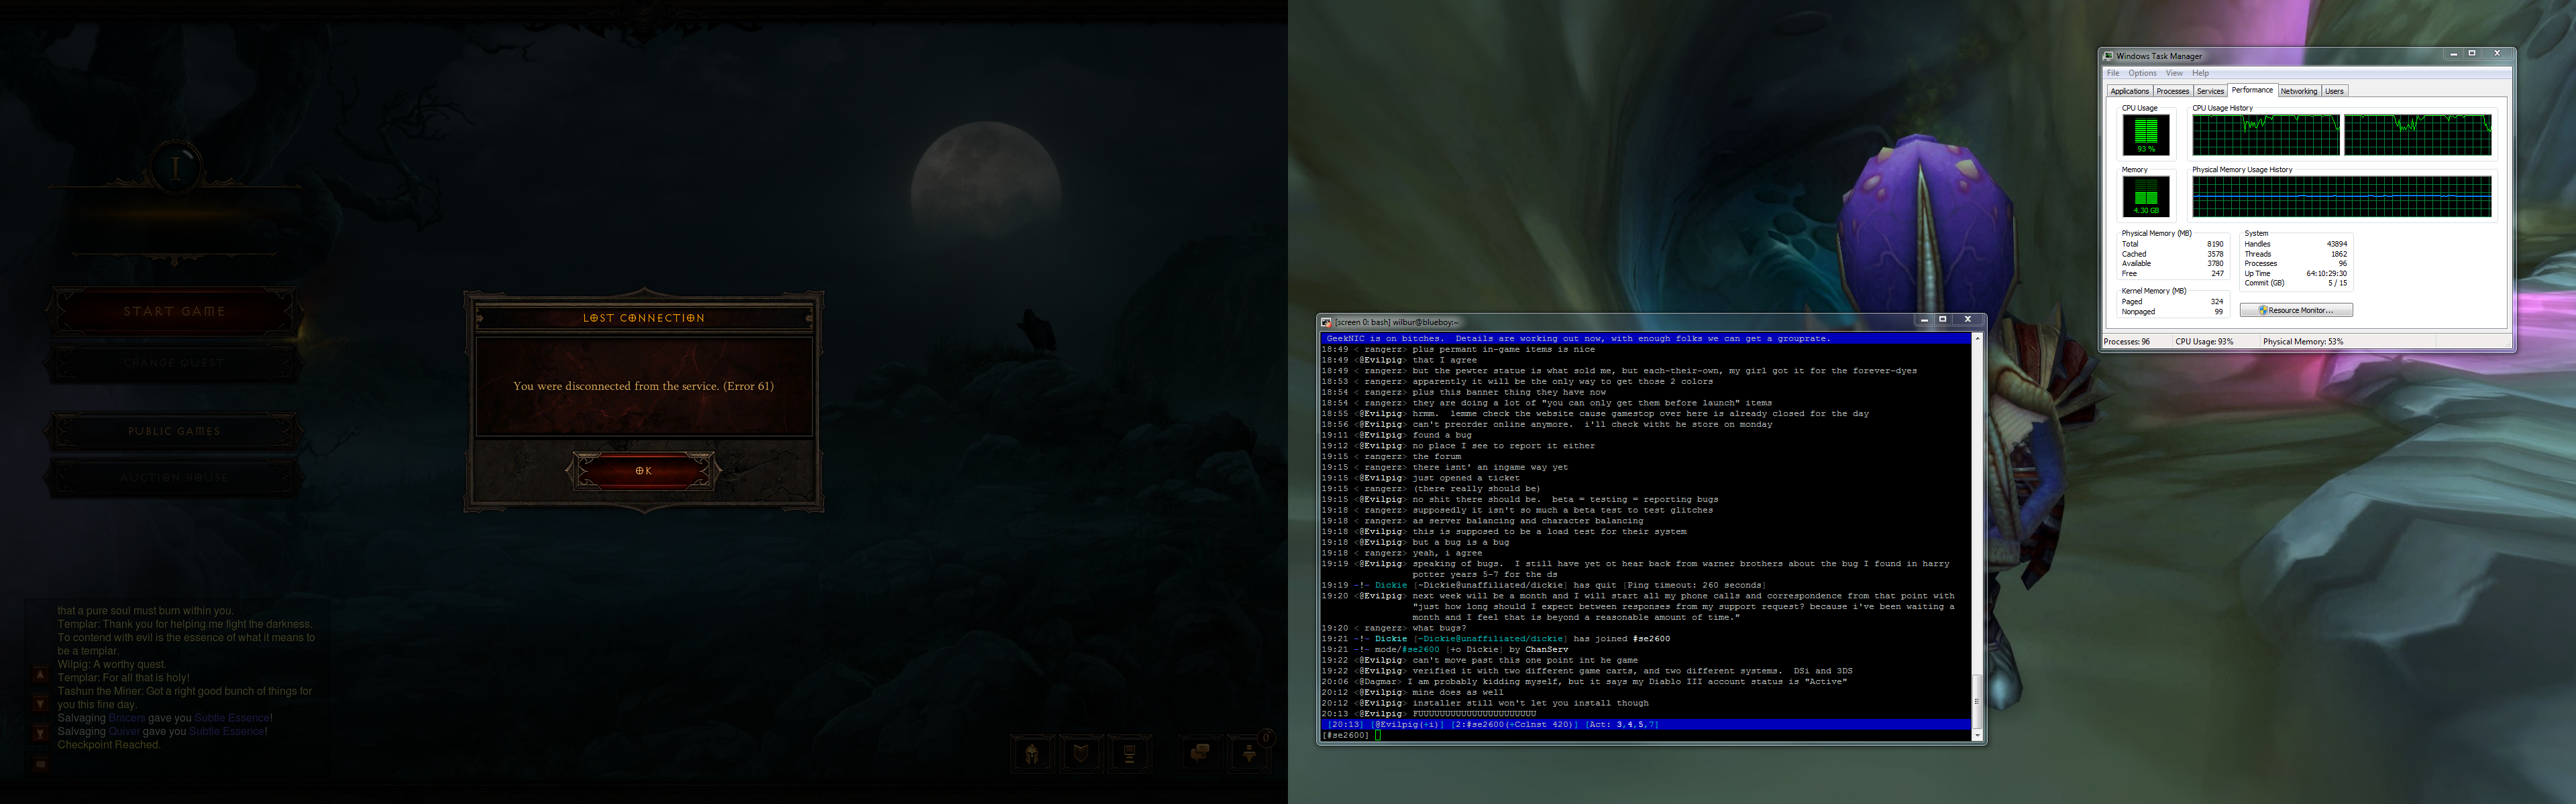This screenshot has width=2576, height=804.
Task: Click the Memory 4.30 GB meter
Action: point(2146,197)
